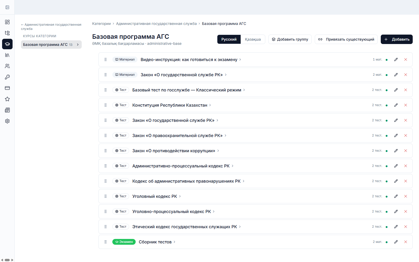
Task: Edit the Закон «О противодействии коррупции» row
Action: coord(396,151)
